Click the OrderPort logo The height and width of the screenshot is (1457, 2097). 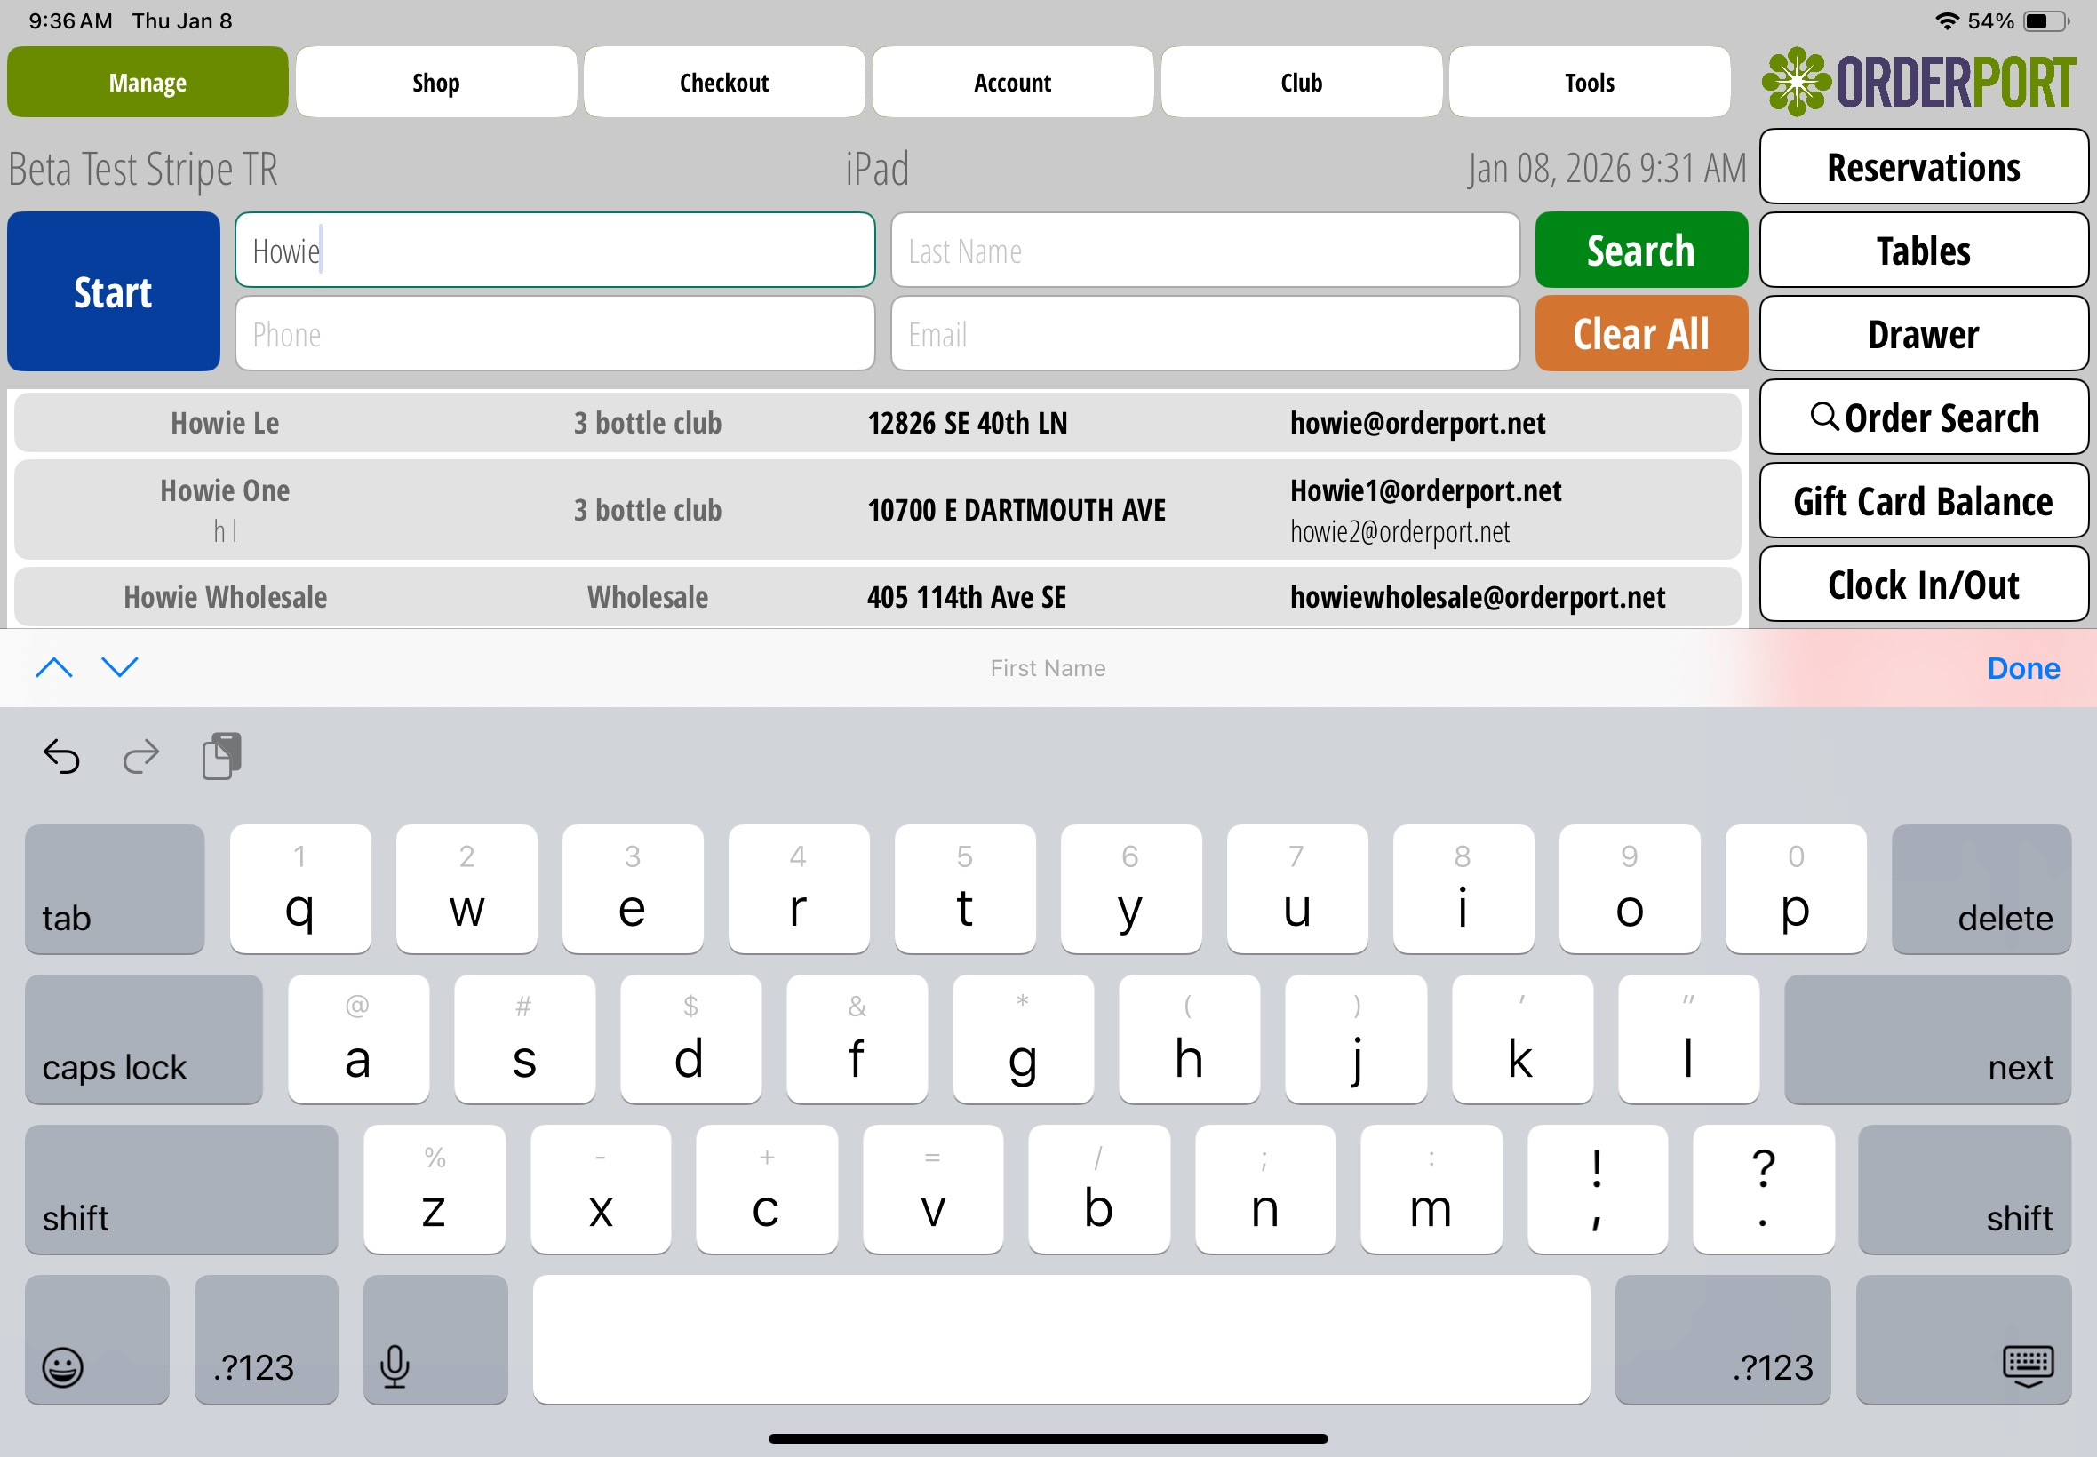[x=1918, y=82]
